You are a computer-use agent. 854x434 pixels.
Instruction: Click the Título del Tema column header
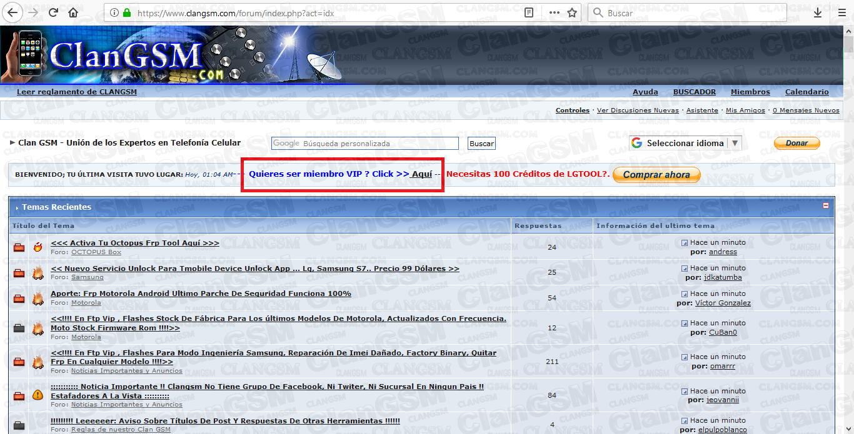[x=43, y=226]
